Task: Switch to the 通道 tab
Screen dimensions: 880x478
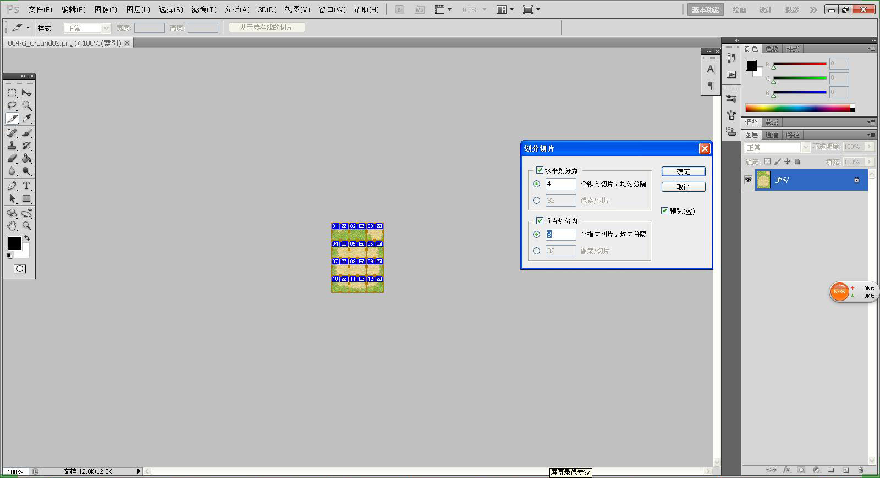Action: [772, 135]
